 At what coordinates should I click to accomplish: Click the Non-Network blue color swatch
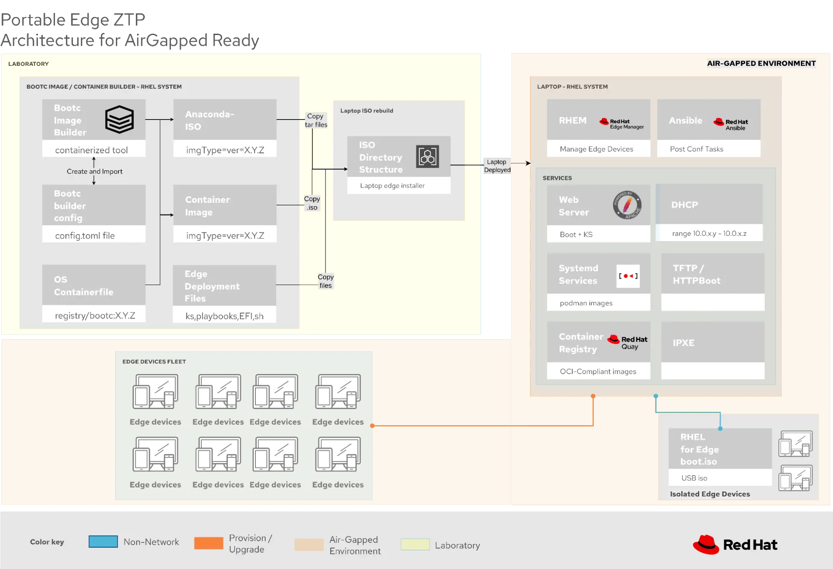tap(103, 542)
